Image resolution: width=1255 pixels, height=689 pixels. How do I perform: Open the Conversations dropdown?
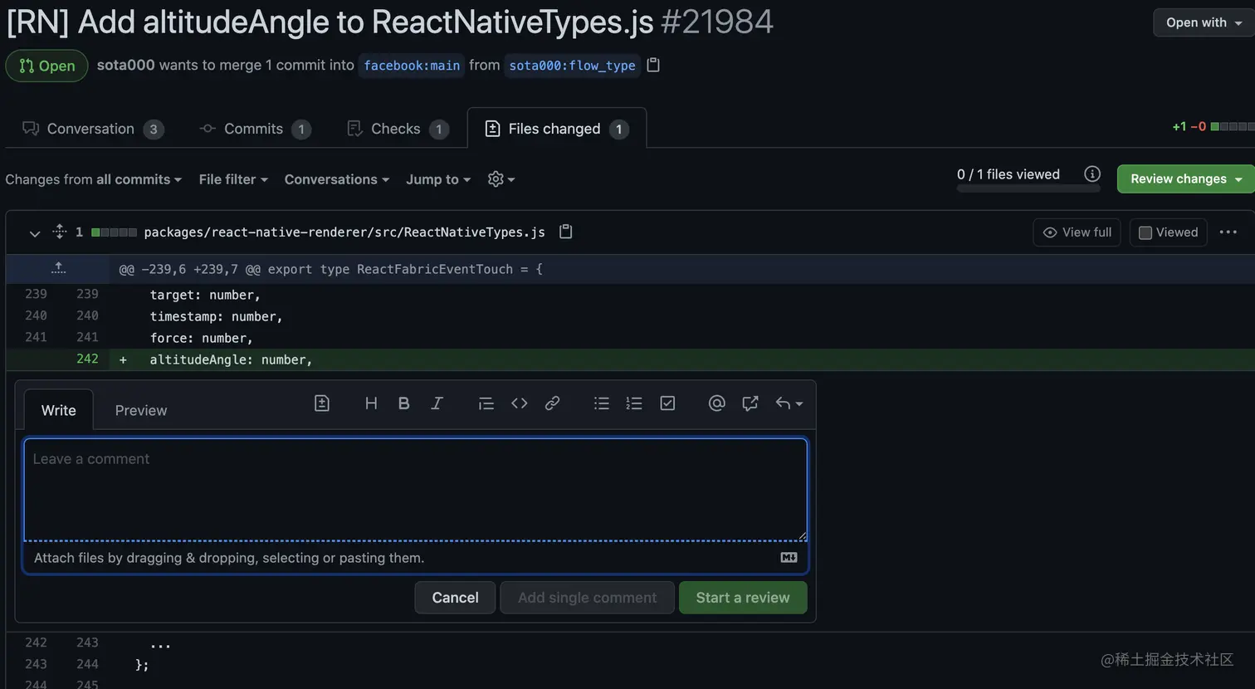337,179
